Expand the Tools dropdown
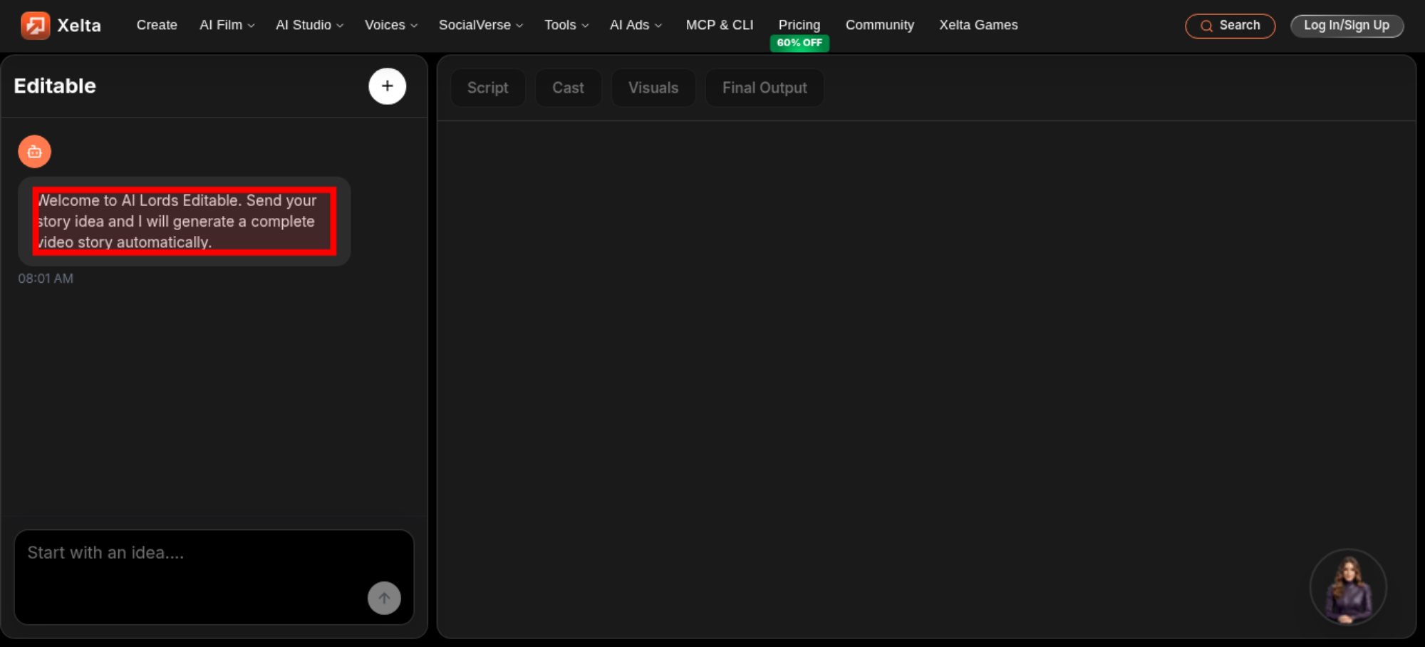 (566, 25)
